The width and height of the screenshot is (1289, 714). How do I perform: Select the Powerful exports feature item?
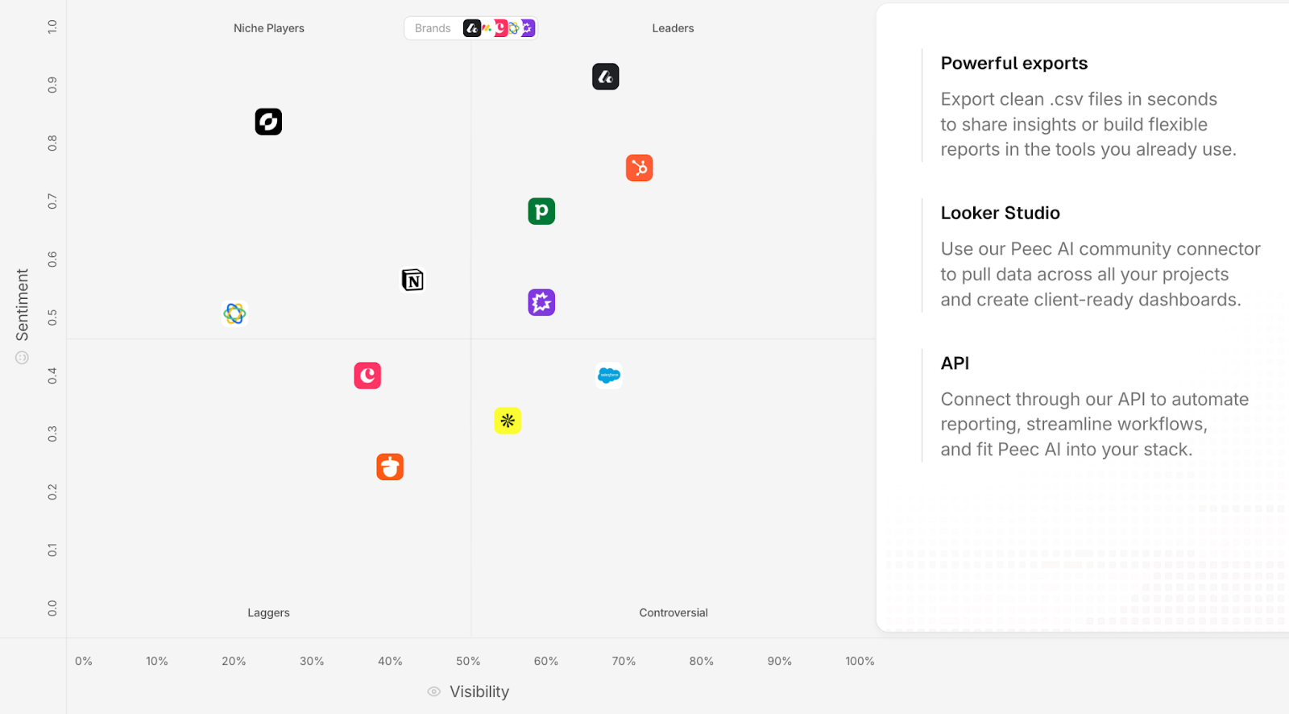[x=1013, y=63]
